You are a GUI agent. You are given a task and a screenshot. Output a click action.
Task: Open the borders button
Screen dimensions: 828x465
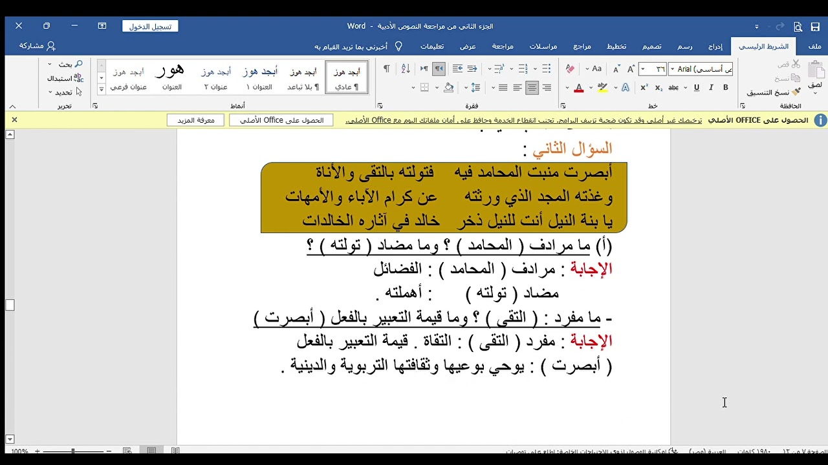coord(424,88)
